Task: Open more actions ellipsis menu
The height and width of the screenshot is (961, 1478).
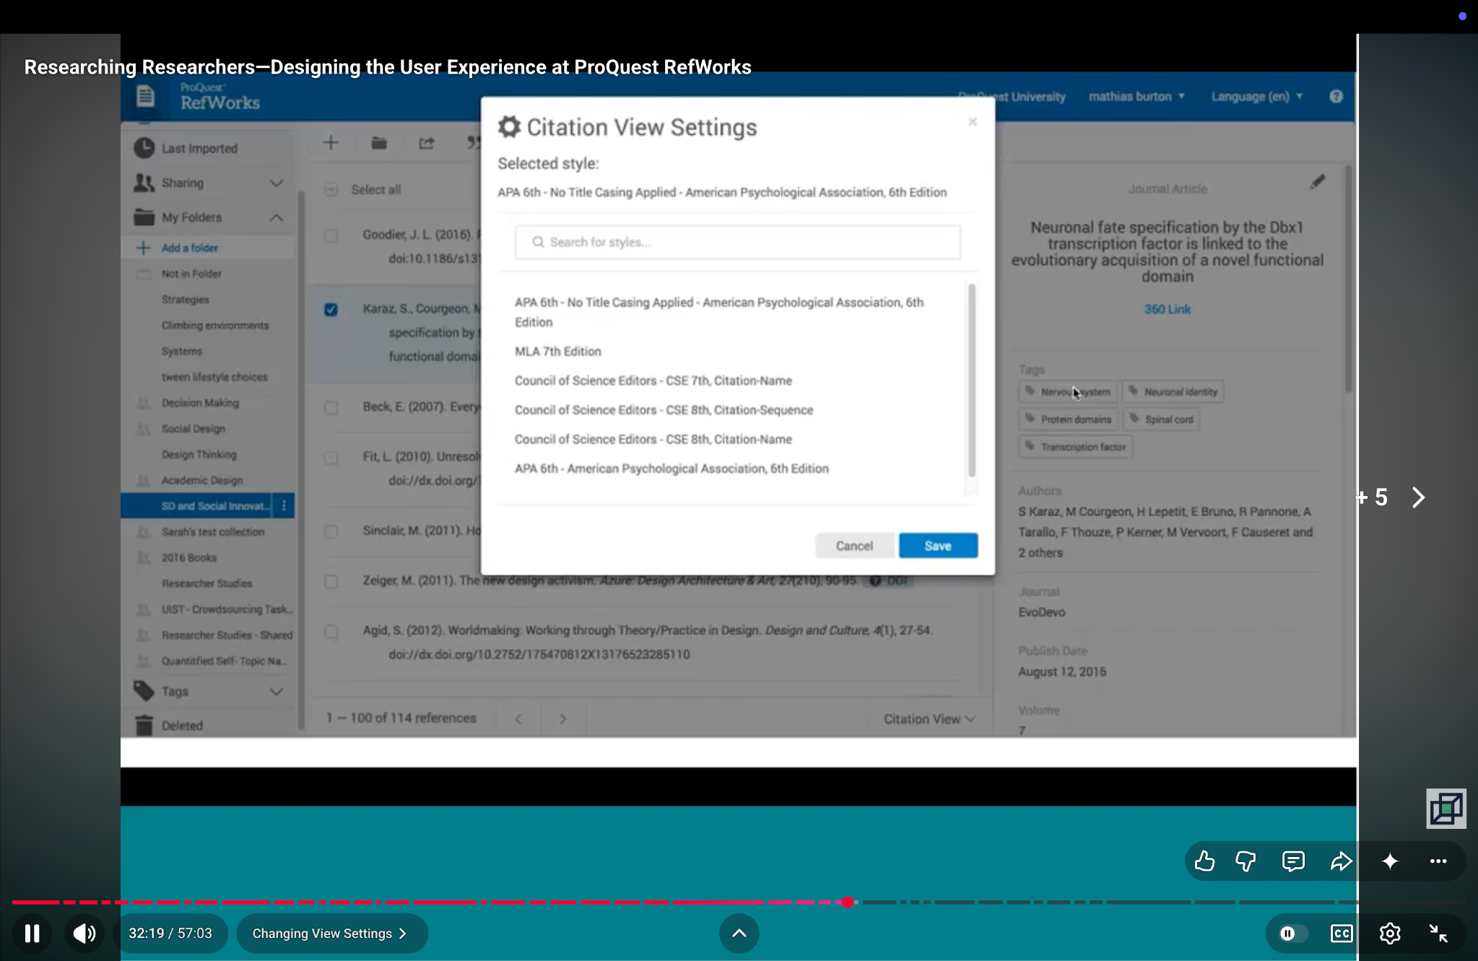Action: (1438, 861)
